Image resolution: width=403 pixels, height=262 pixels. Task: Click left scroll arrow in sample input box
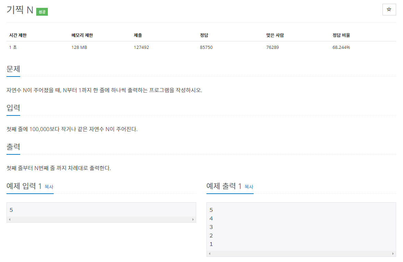pos(10,219)
